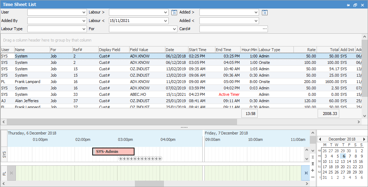
Task: Click the SYS-Admin schedule block
Action: click(x=113, y=152)
